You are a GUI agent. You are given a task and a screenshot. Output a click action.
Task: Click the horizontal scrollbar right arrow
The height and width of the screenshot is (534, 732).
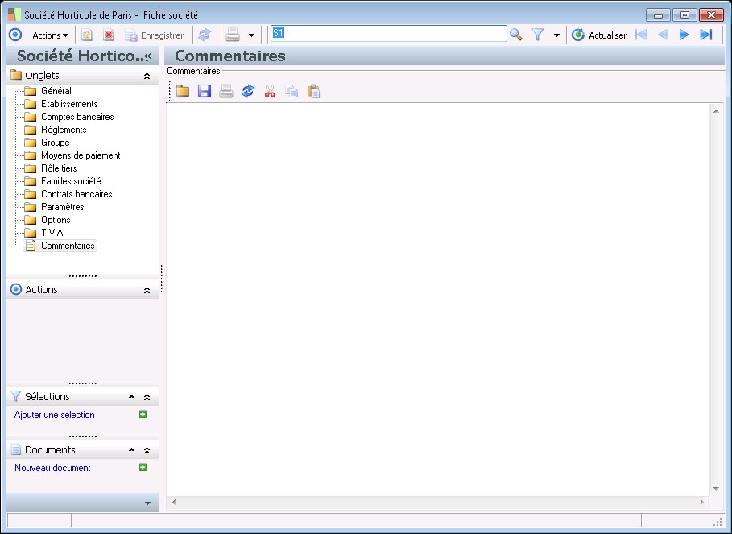point(701,503)
